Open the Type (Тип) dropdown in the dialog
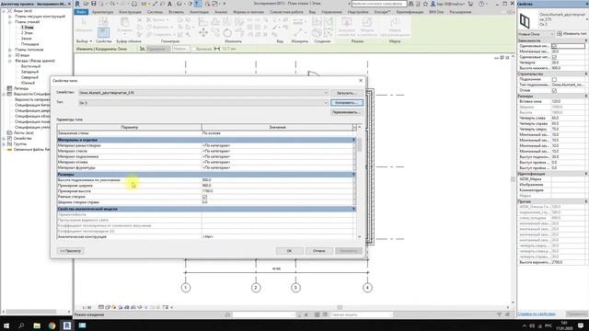The width and height of the screenshot is (589, 331). [326, 102]
